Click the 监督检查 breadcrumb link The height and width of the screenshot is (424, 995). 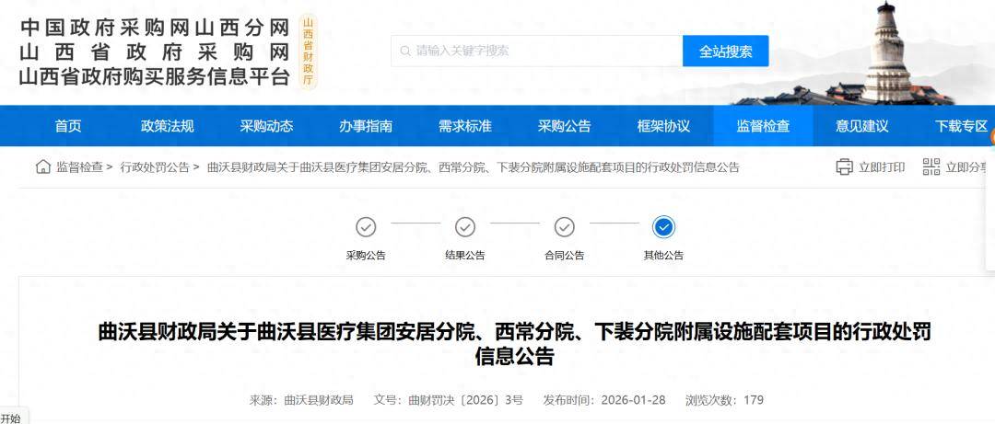pyautogui.click(x=79, y=167)
